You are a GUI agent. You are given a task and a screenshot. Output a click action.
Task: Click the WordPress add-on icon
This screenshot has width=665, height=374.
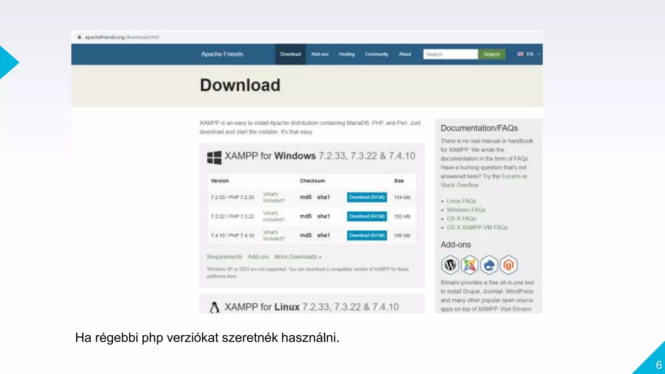coord(450,265)
